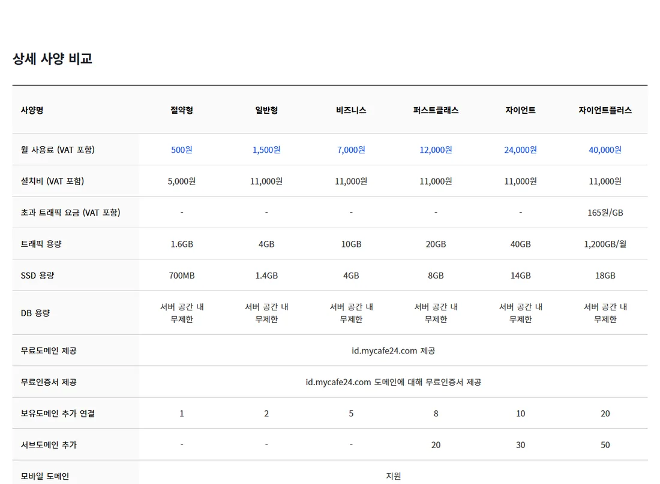Select the 40,000원 monthly price link
The image size is (660, 484).
pos(605,150)
